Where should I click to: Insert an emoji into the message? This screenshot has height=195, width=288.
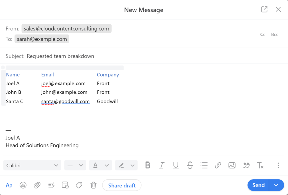click(23, 185)
